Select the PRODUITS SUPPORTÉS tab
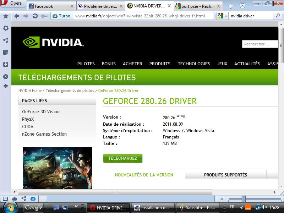The image size is (284, 213). tap(225, 175)
